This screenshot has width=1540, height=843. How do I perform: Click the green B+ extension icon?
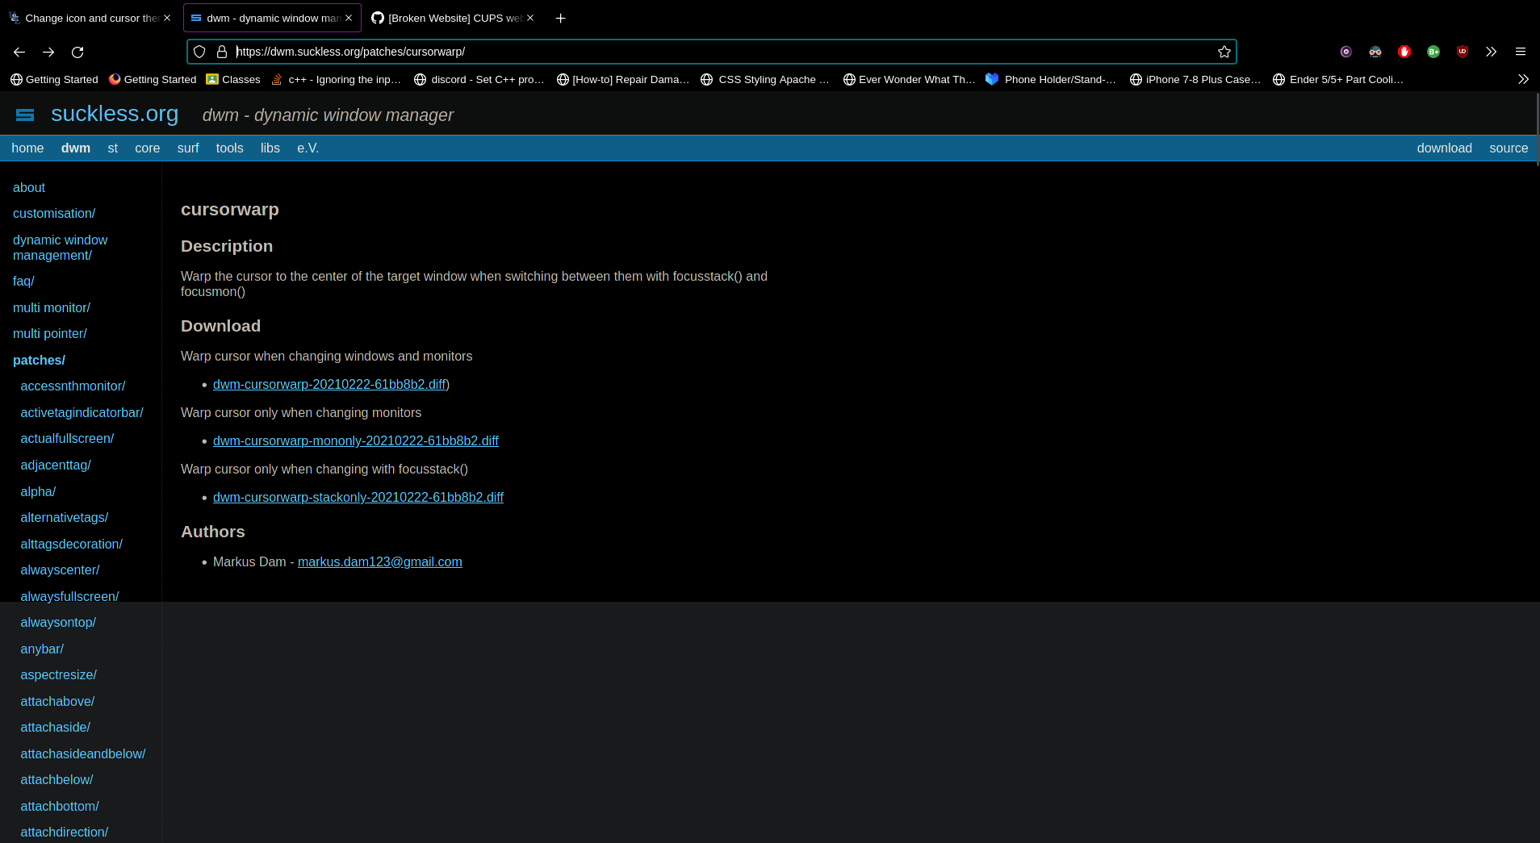[1433, 51]
